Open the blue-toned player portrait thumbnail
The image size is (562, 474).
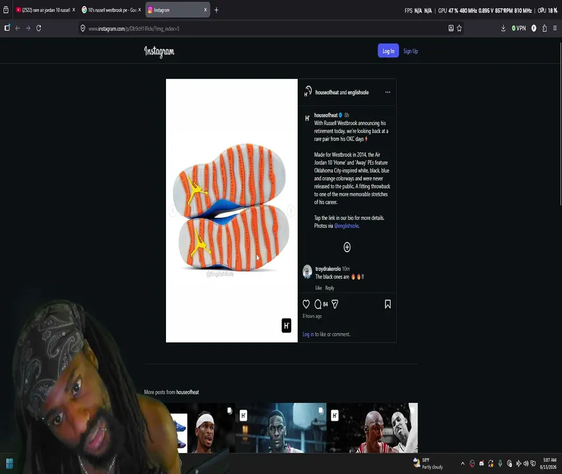281,428
